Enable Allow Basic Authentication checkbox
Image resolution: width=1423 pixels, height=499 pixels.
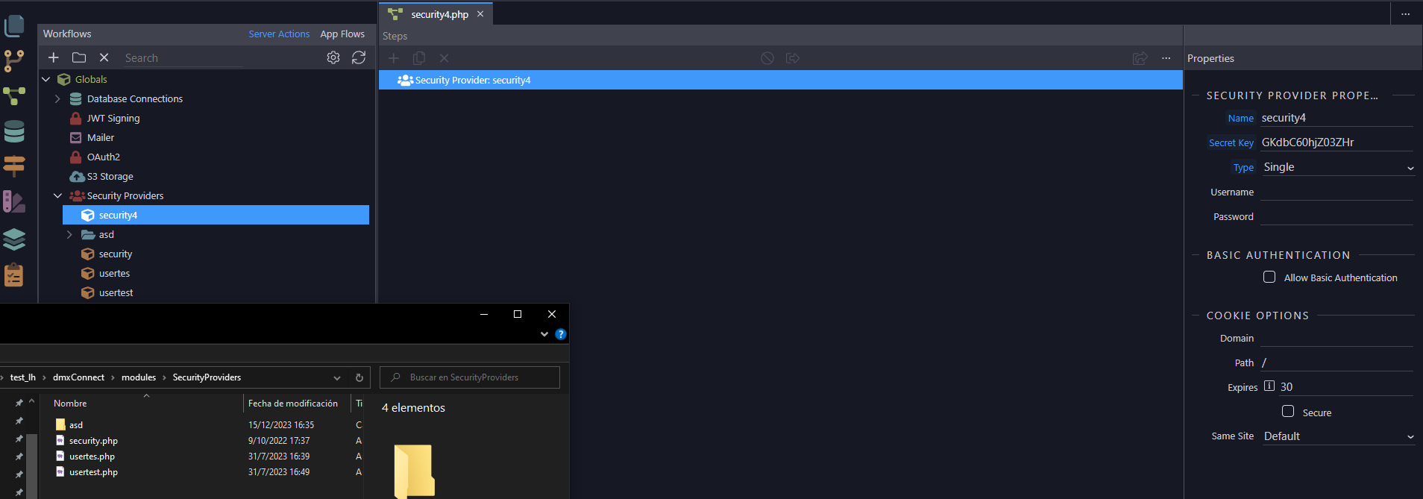tap(1269, 277)
